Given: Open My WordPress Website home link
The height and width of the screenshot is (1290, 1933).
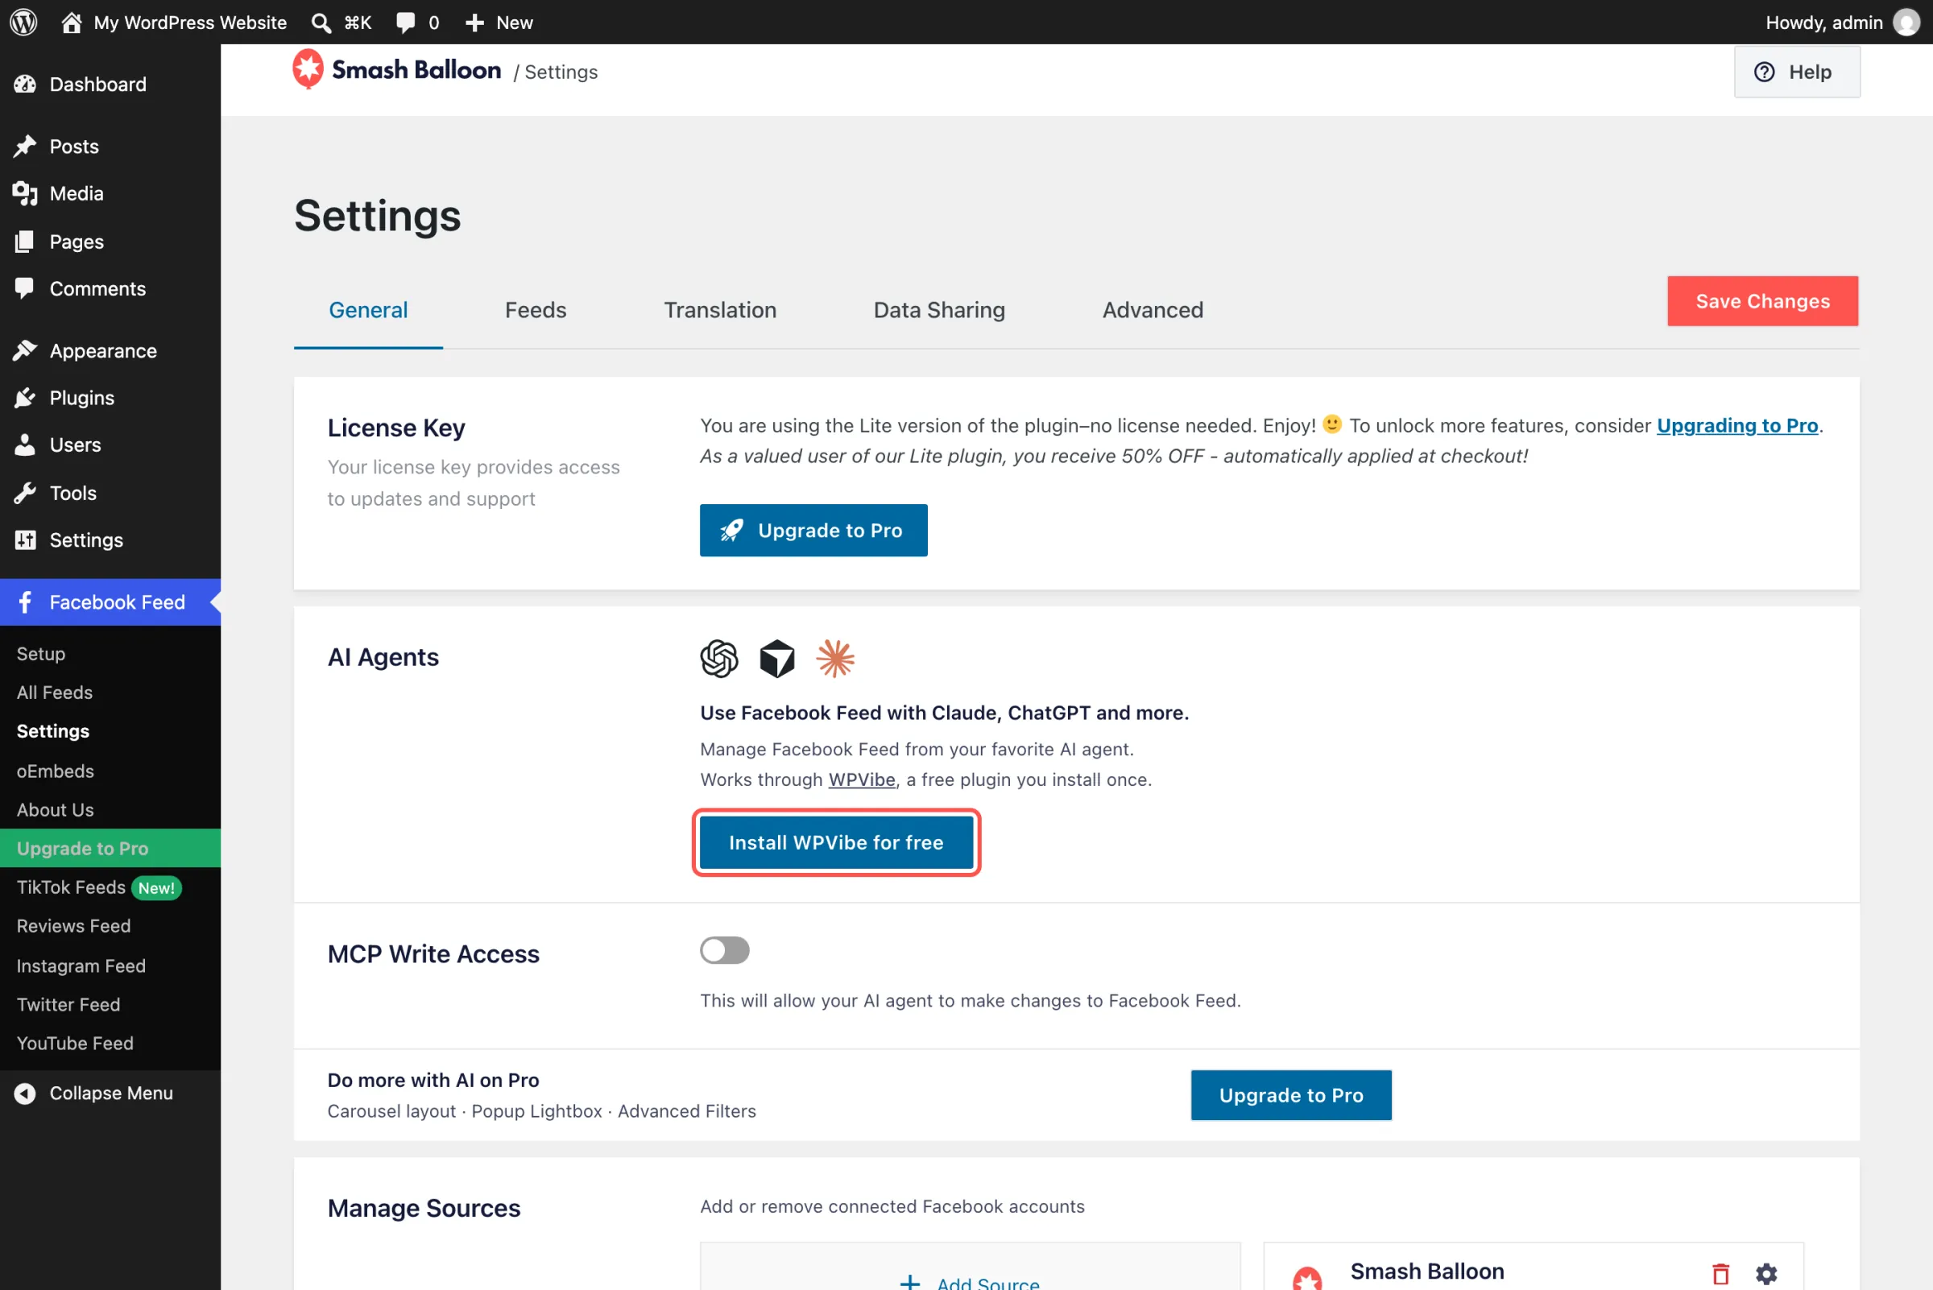Looking at the screenshot, I should pyautogui.click(x=175, y=23).
